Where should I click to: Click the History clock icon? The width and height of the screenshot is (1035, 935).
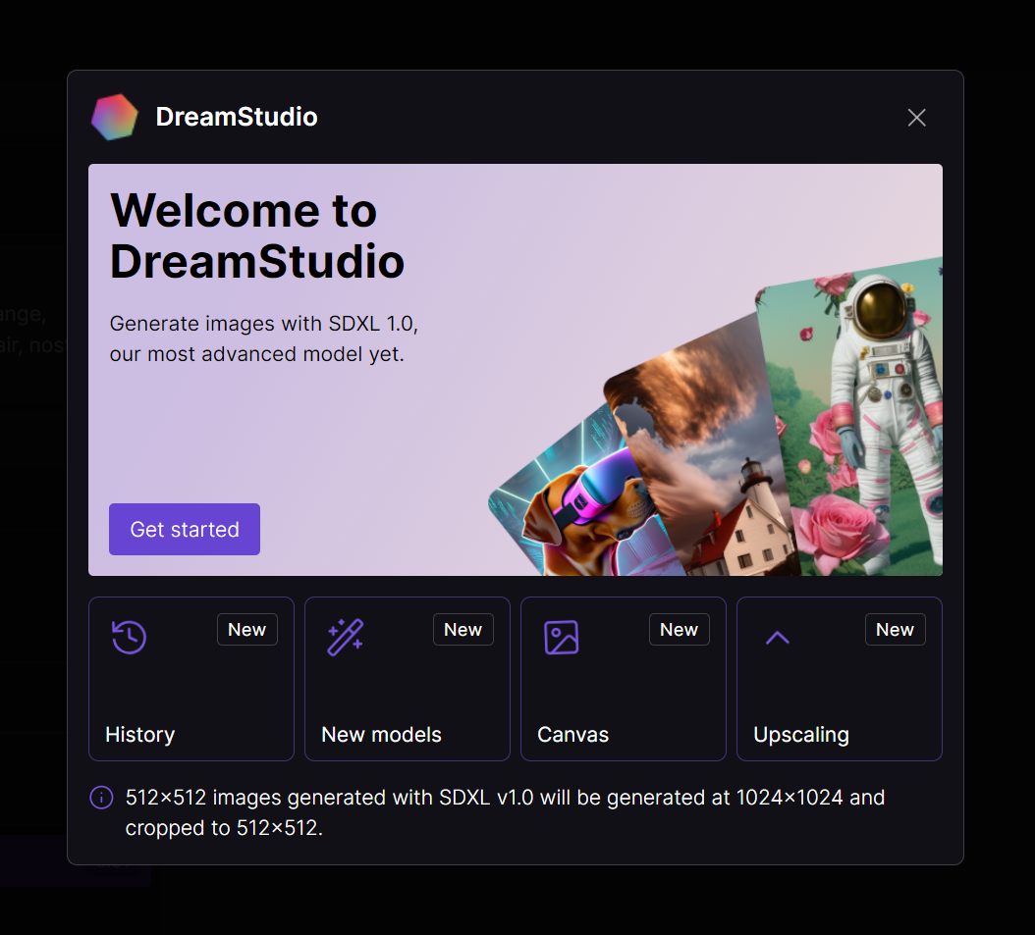coord(129,637)
